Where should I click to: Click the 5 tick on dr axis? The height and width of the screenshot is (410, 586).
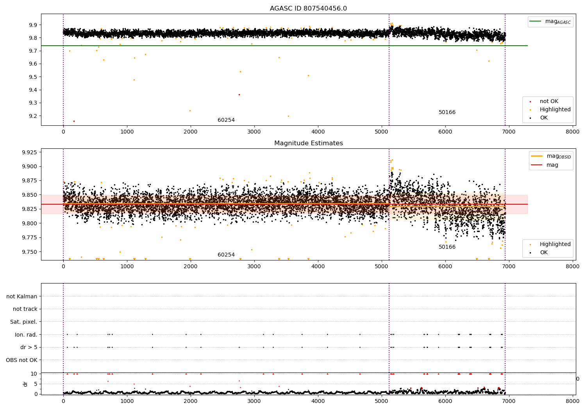36,384
